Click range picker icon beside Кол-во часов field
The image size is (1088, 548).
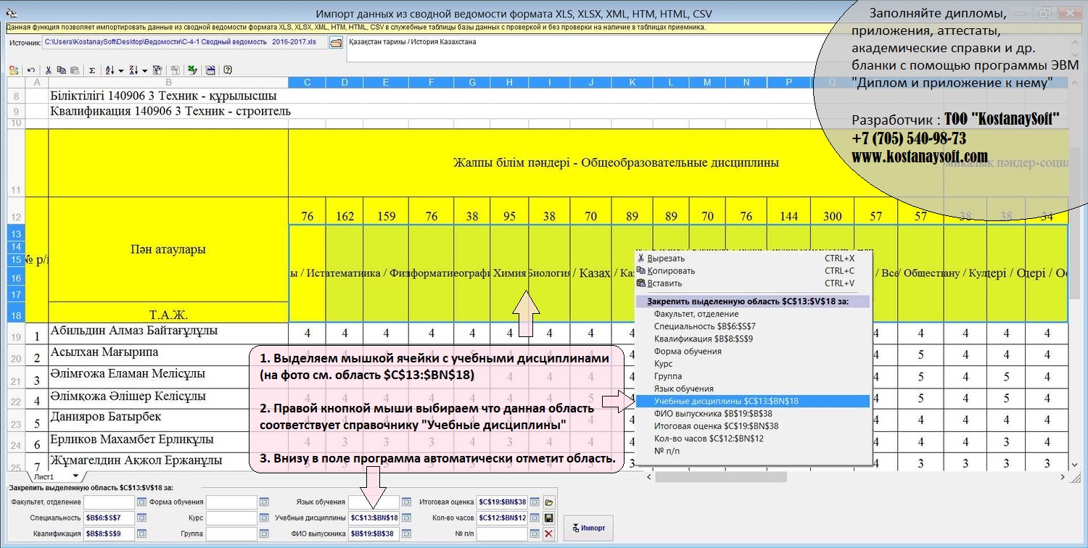point(535,518)
